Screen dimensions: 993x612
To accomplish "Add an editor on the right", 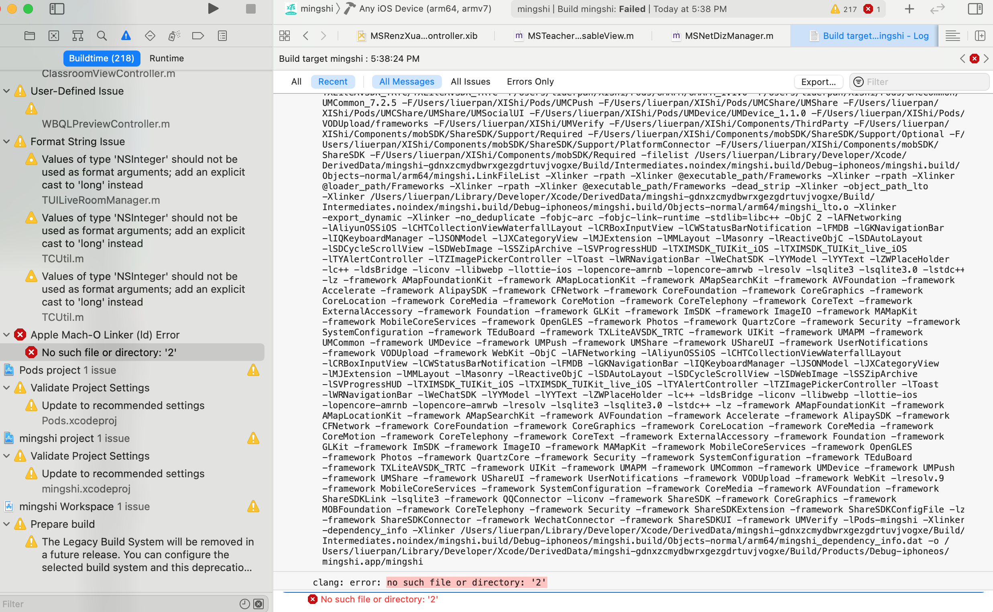I will coord(980,36).
